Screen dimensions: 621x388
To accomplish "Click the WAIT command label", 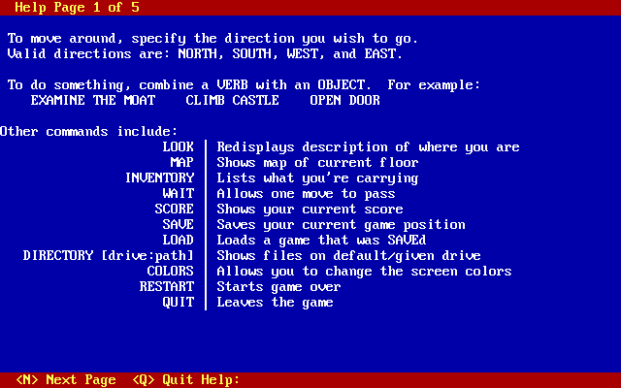I will pyautogui.click(x=179, y=193).
